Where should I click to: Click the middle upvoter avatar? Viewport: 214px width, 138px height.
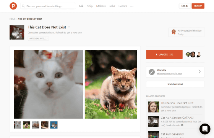pos(193,54)
